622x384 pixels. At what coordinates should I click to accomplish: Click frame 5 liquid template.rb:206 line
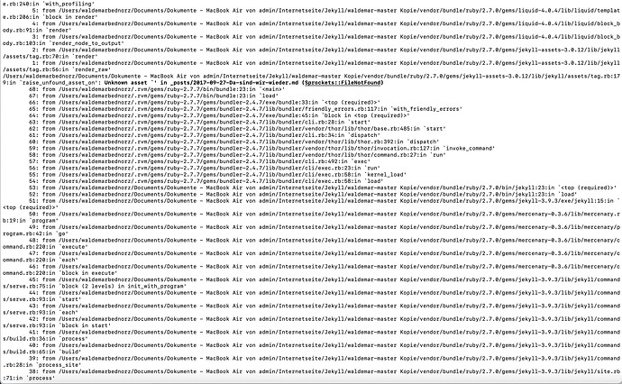(x=311, y=14)
